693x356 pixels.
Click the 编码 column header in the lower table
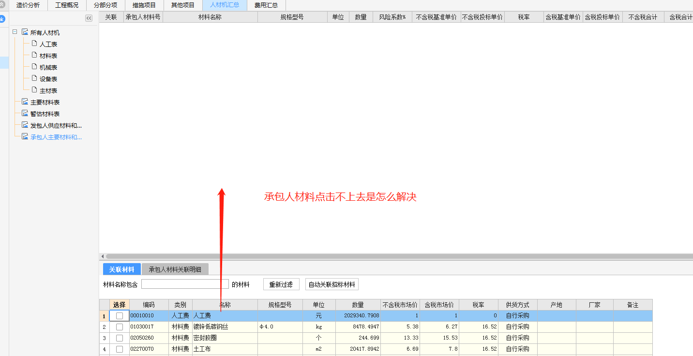[x=149, y=305]
